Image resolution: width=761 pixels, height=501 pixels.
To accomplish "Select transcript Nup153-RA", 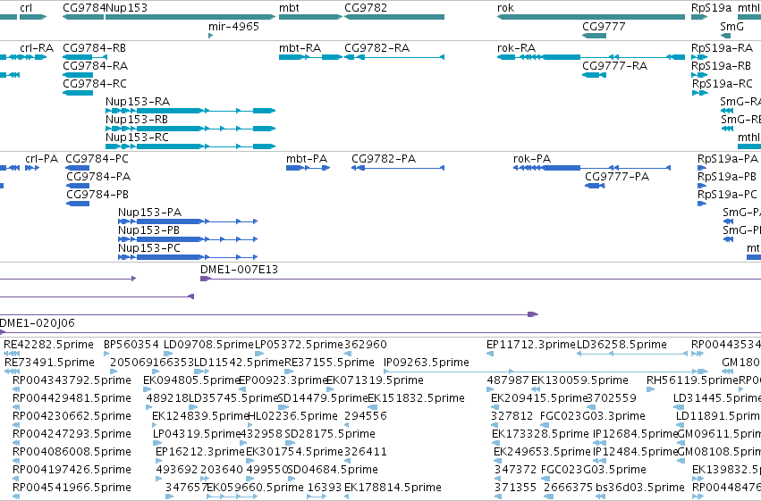I will (190, 111).
